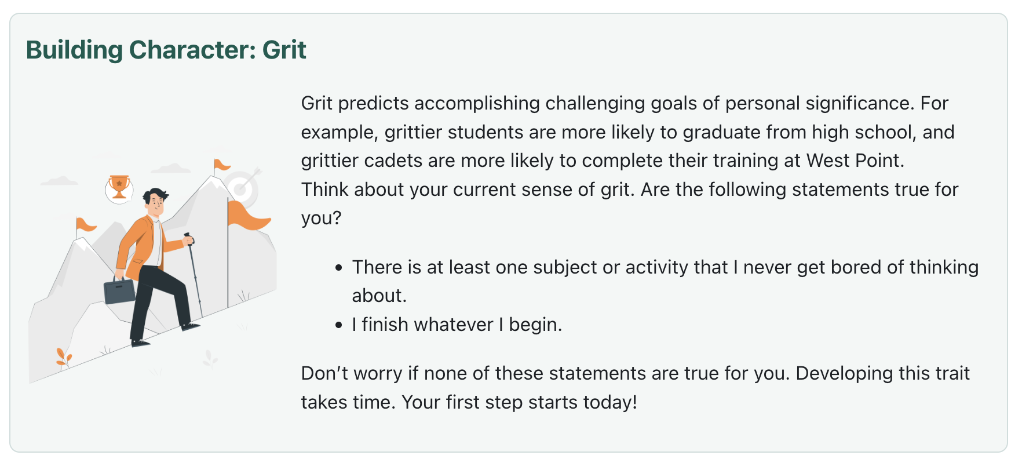Click the large orange flag on the pole
The image size is (1022, 466).
(247, 216)
